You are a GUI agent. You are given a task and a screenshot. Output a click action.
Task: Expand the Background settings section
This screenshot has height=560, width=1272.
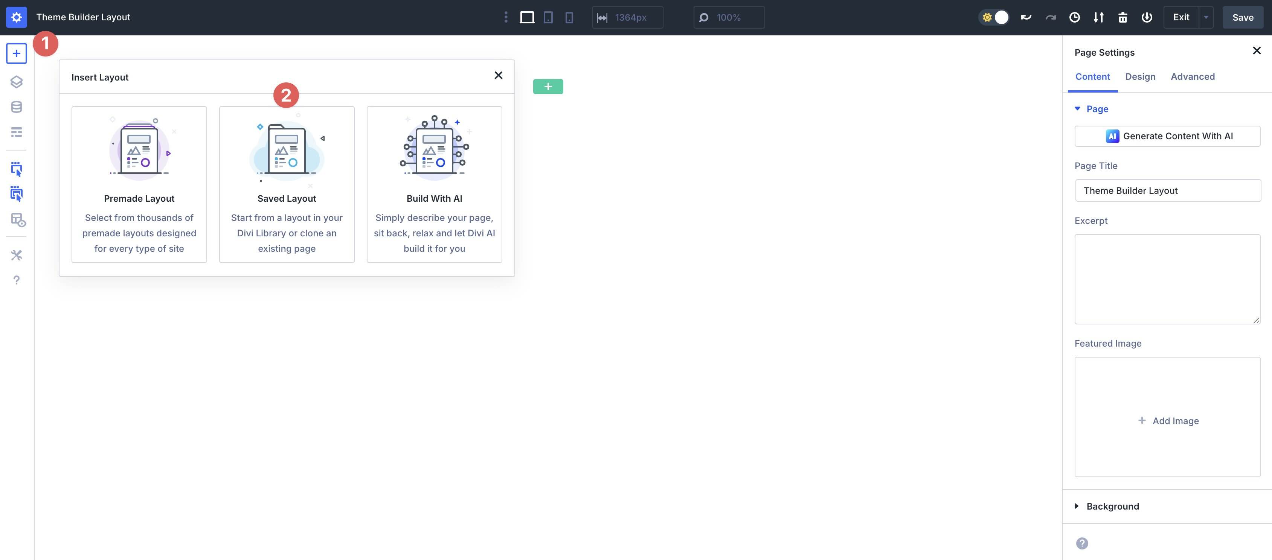point(1112,506)
